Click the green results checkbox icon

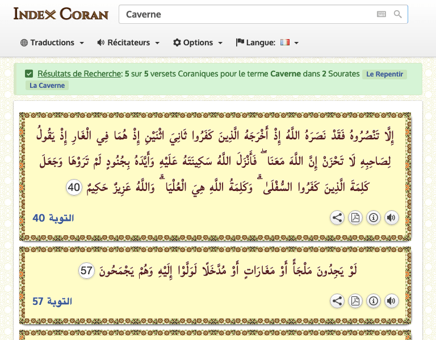tap(29, 74)
